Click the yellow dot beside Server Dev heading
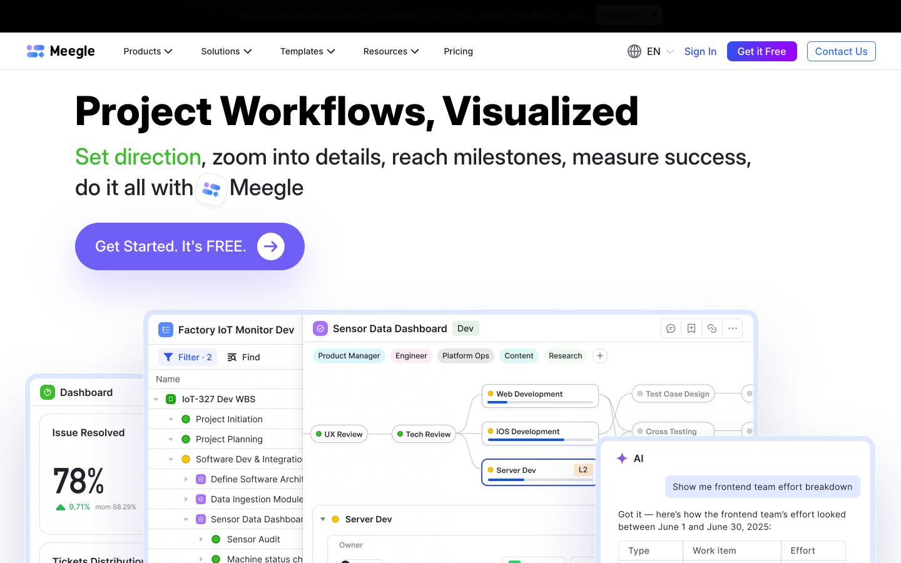Image resolution: width=901 pixels, height=563 pixels. (x=335, y=519)
